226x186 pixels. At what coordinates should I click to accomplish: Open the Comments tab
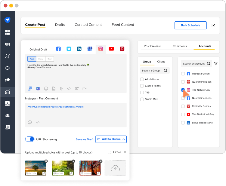(180, 46)
